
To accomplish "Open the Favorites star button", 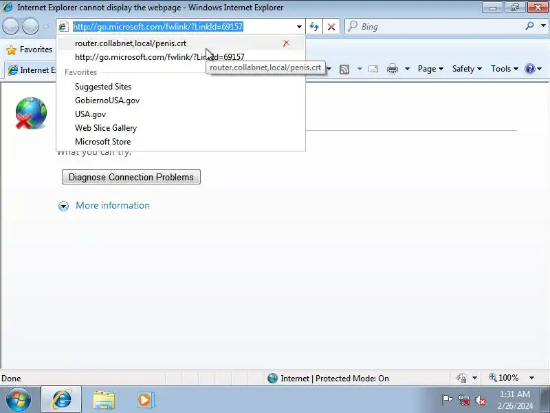I will [30, 50].
